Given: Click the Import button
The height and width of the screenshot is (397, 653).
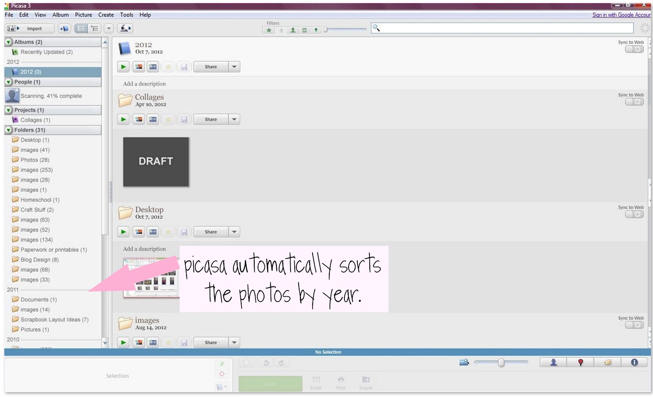Looking at the screenshot, I should pyautogui.click(x=30, y=29).
